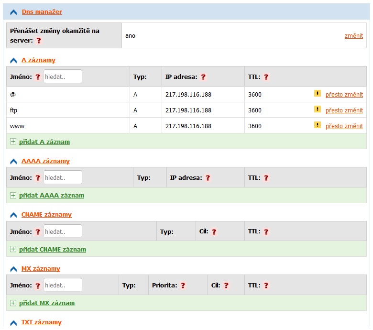Click the yellow warning icon in the www row

point(317,125)
